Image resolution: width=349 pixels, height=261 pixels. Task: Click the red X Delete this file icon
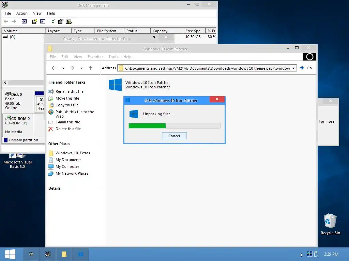[51, 129]
